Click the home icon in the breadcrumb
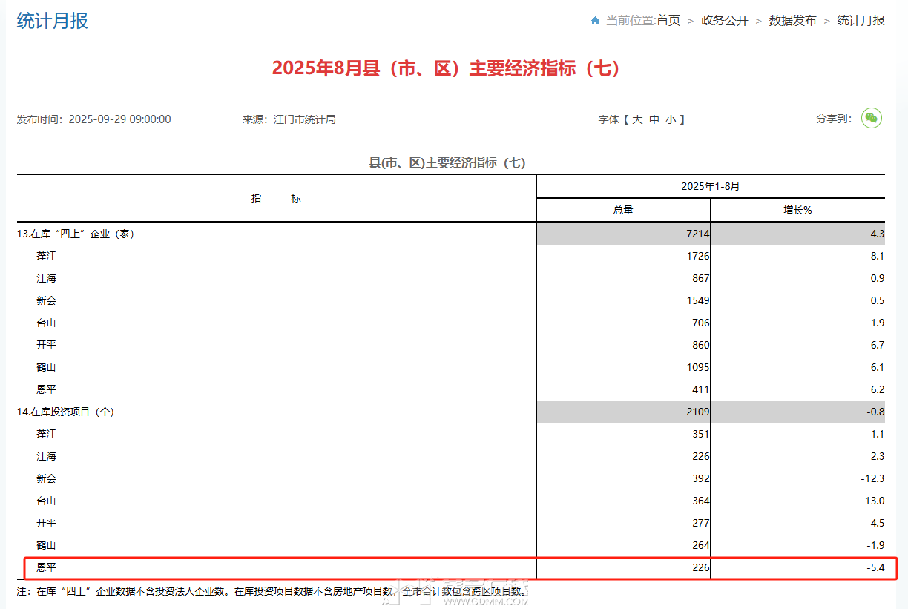Viewport: 908px width, 609px height. pos(595,21)
